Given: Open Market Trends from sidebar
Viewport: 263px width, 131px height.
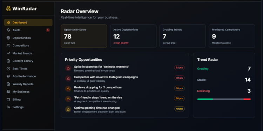Looking at the screenshot, I should click(x=28, y=53).
